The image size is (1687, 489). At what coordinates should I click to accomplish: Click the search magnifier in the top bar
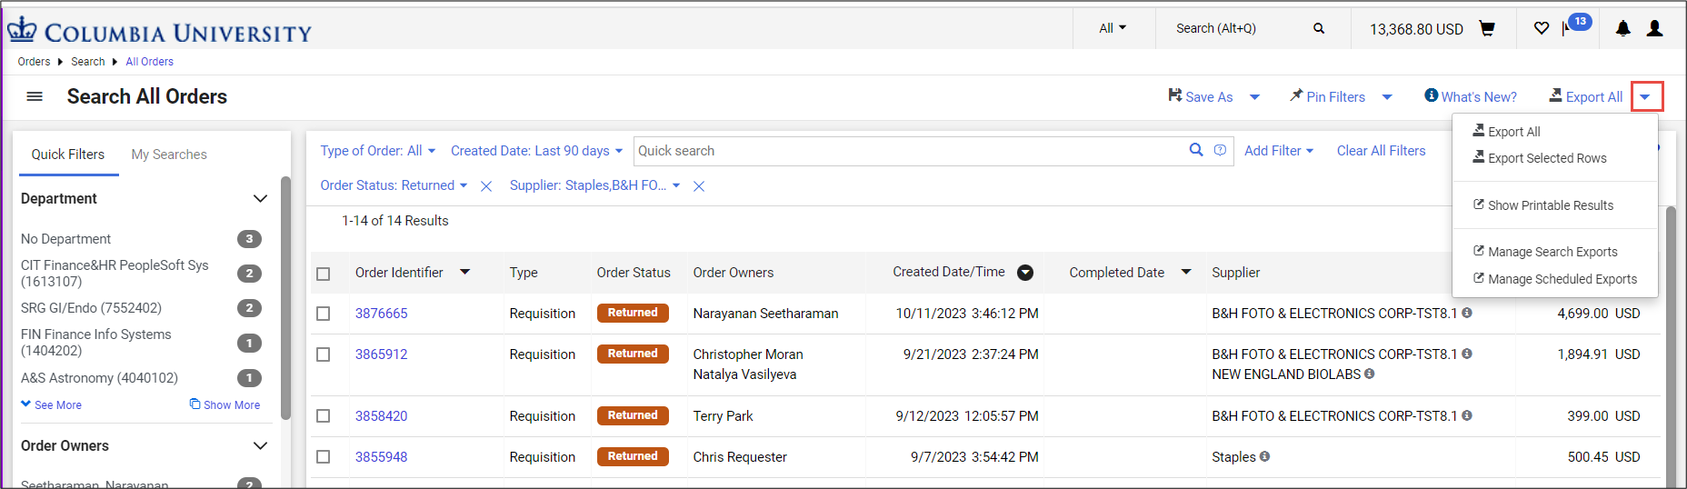(x=1319, y=28)
